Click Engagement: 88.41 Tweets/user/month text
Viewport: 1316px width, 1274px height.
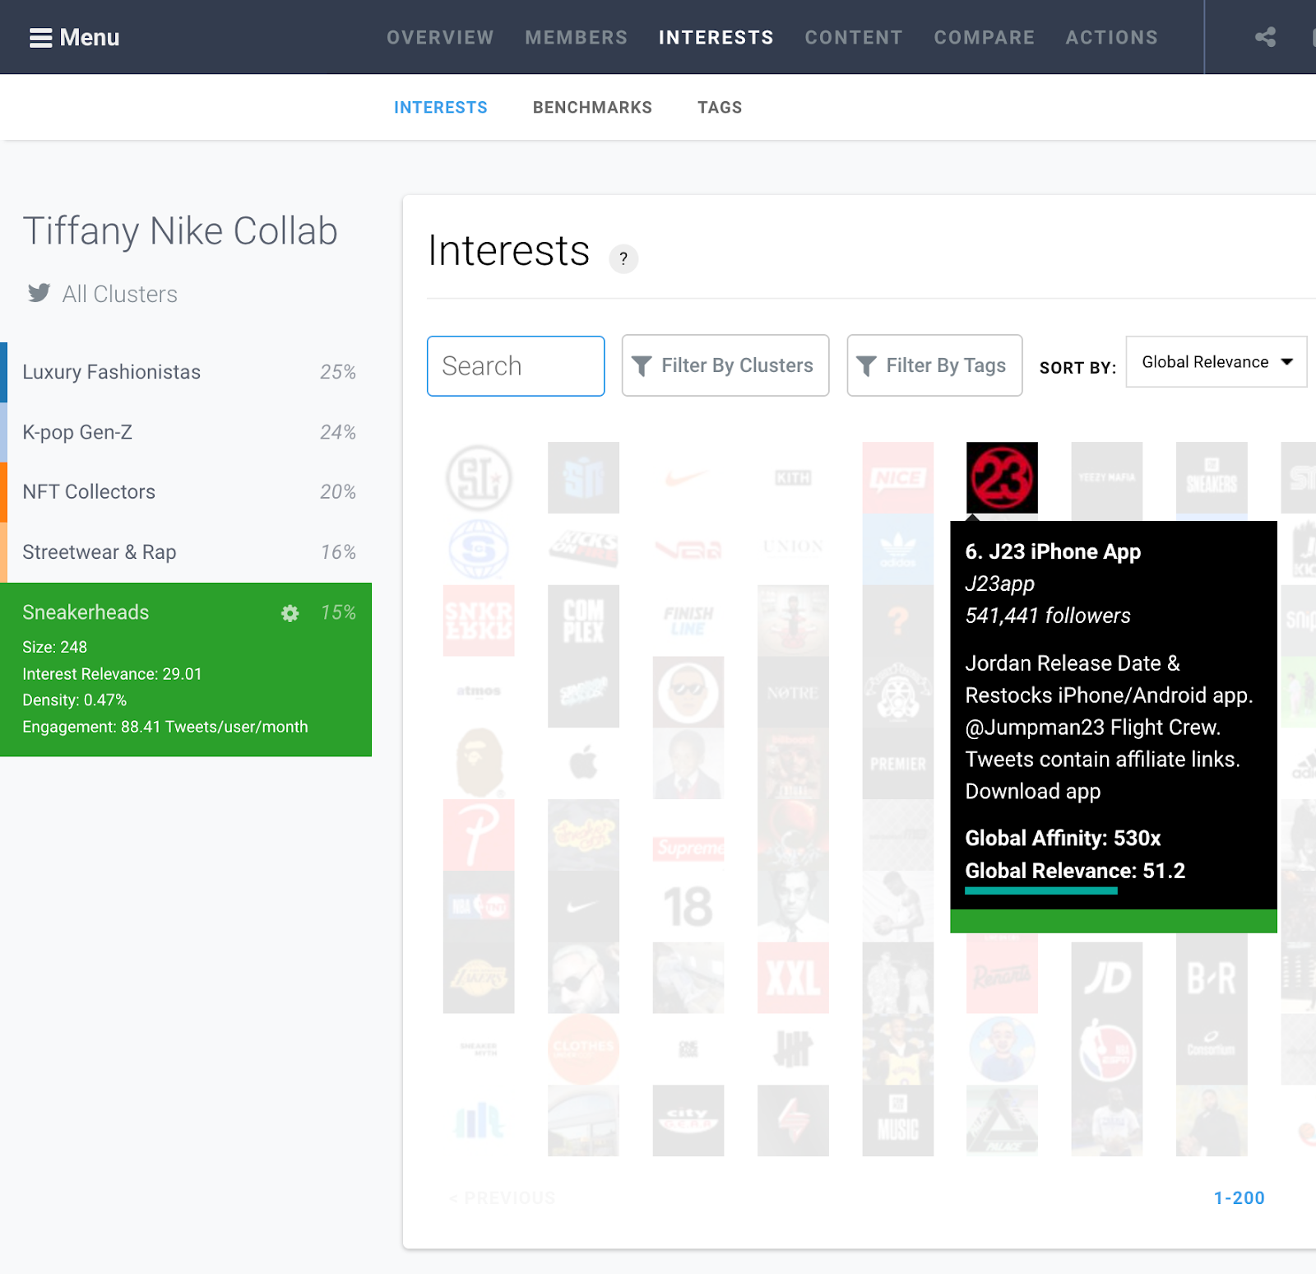tap(165, 727)
